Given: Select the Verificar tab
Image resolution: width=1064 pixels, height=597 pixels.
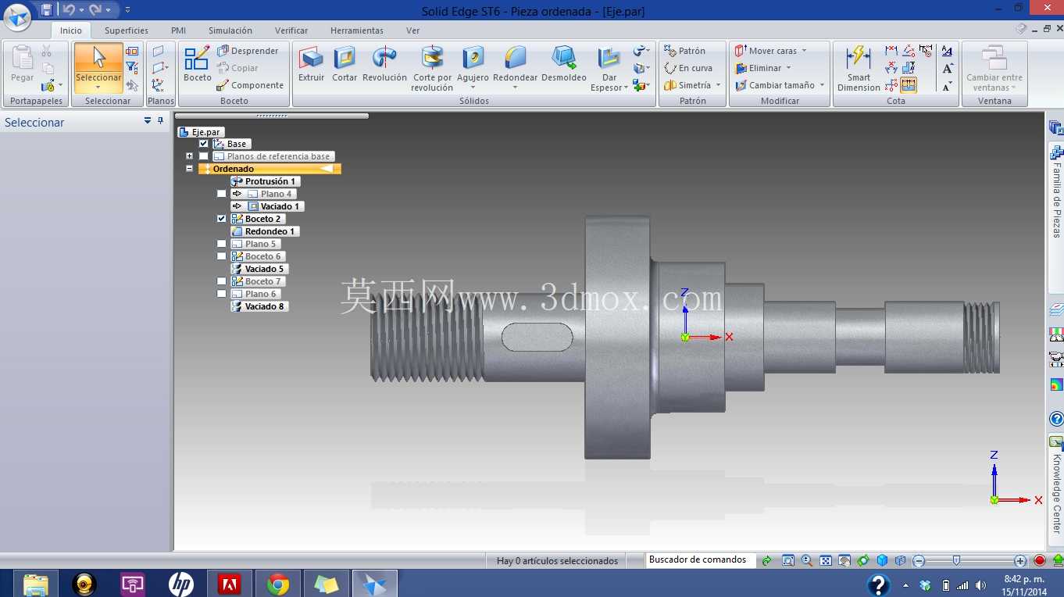Looking at the screenshot, I should [291, 30].
